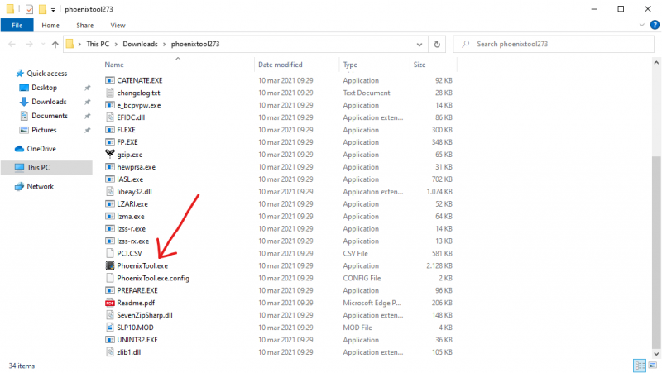Open the File menu
Image resolution: width=662 pixels, height=373 pixels.
17,26
